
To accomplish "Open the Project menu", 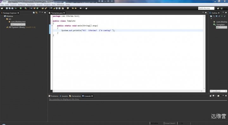I will tap(47, 5).
